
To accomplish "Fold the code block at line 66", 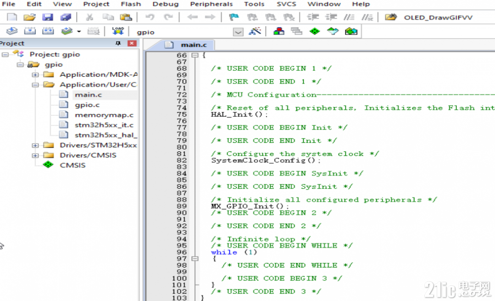I will click(x=195, y=55).
